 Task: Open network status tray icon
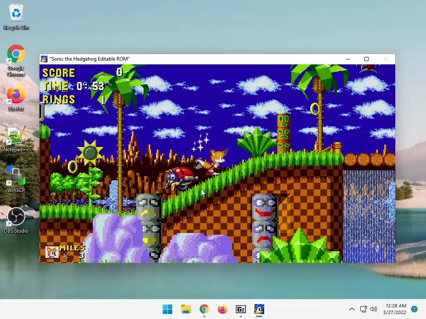[x=364, y=309]
